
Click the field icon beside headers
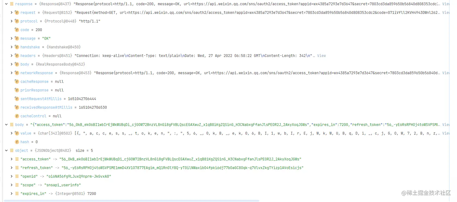click(17, 56)
